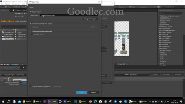This screenshot has width=185, height=104.
Task: Switch to the All Panels workspace
Action: click(132, 7)
